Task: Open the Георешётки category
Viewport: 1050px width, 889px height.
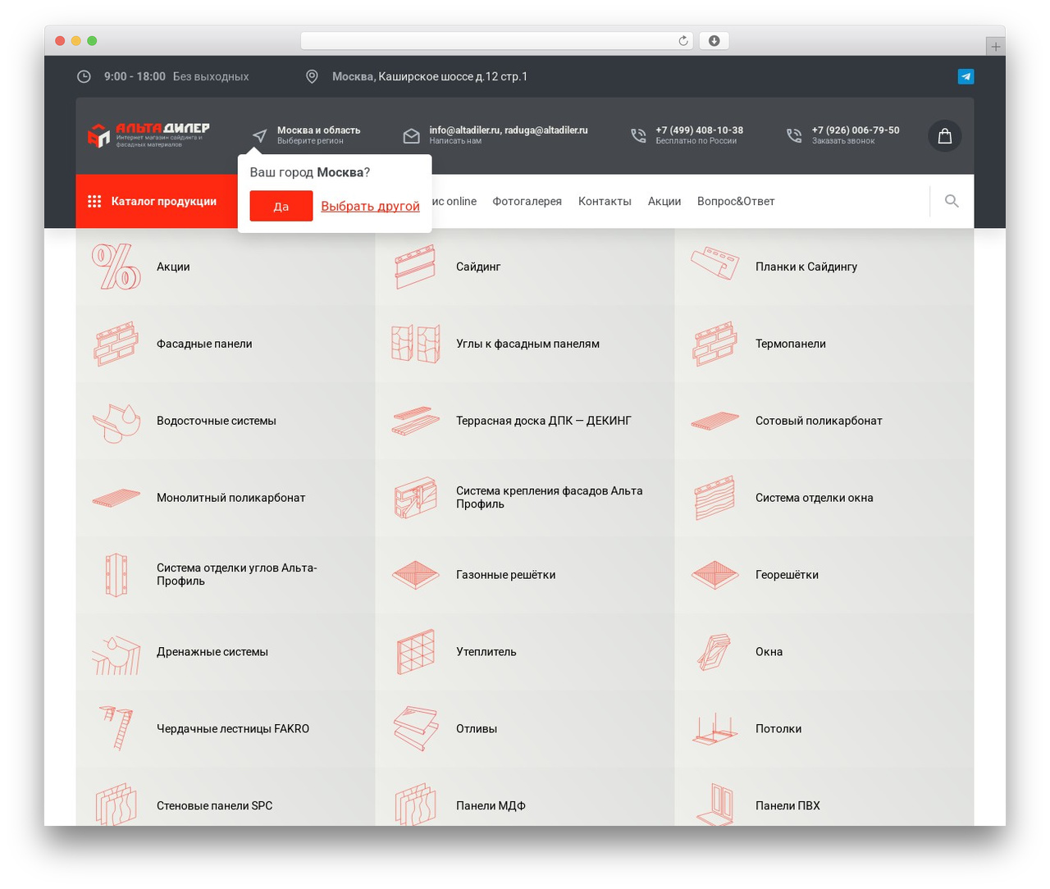Action: point(824,575)
